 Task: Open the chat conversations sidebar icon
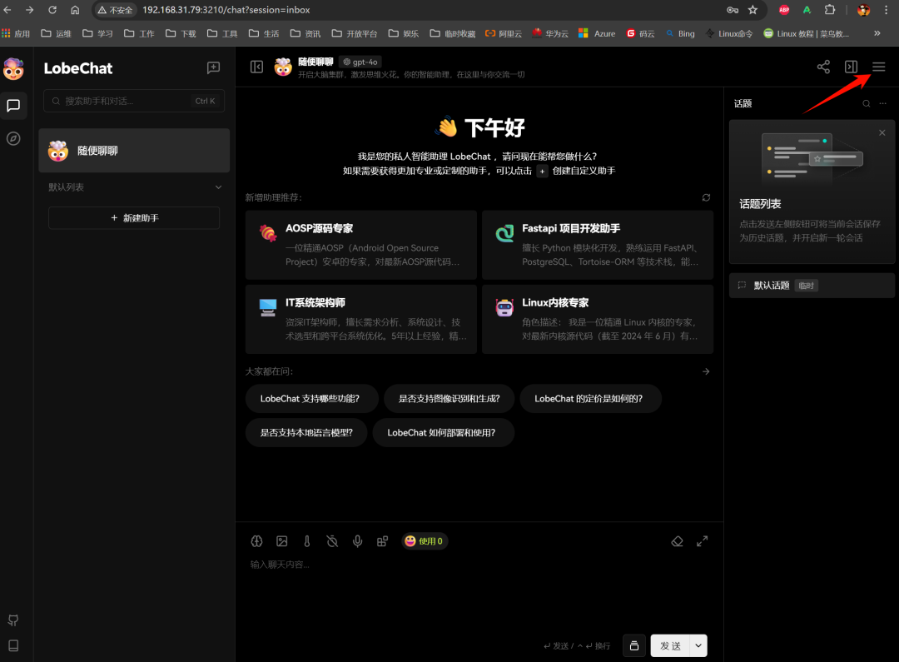13,106
